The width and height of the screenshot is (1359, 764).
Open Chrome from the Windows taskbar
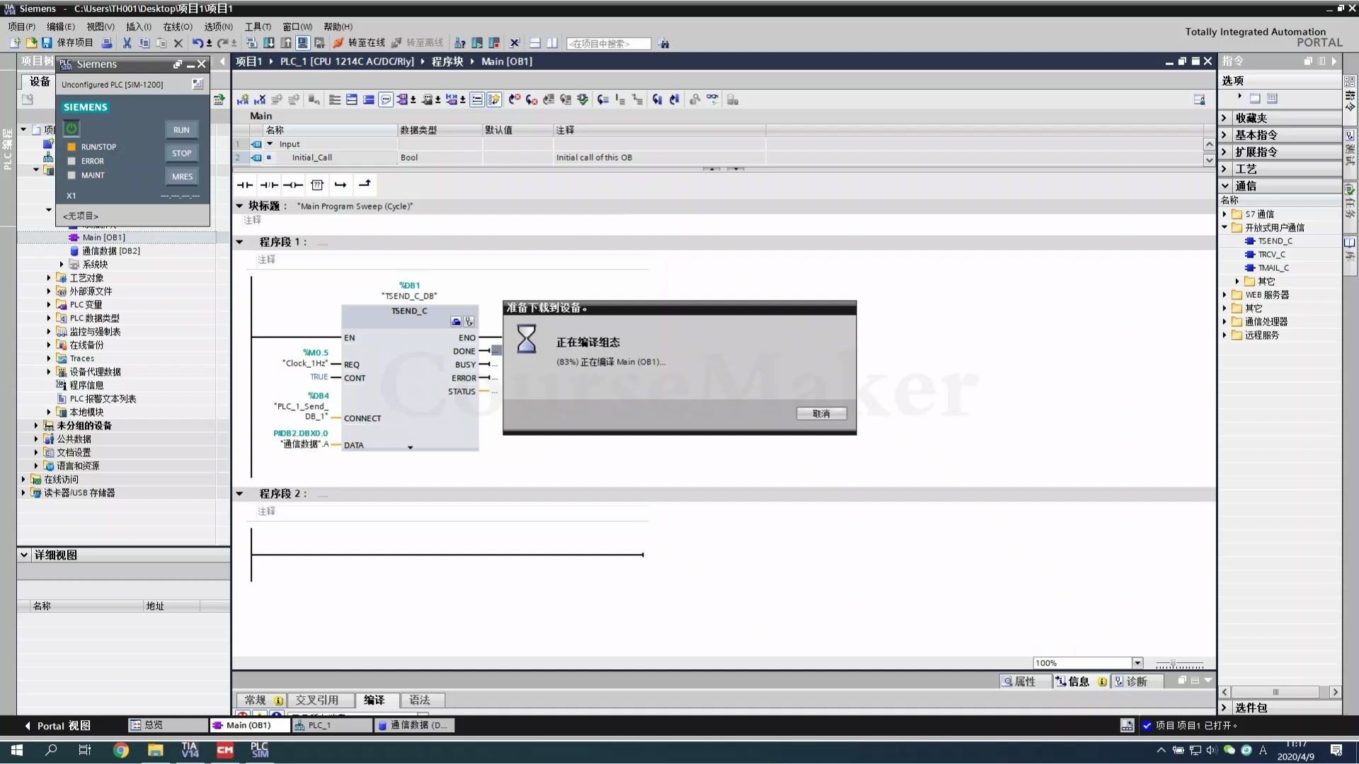point(121,750)
